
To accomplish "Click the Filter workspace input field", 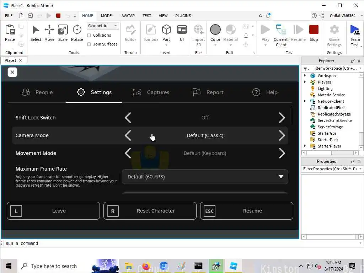I will [334, 68].
